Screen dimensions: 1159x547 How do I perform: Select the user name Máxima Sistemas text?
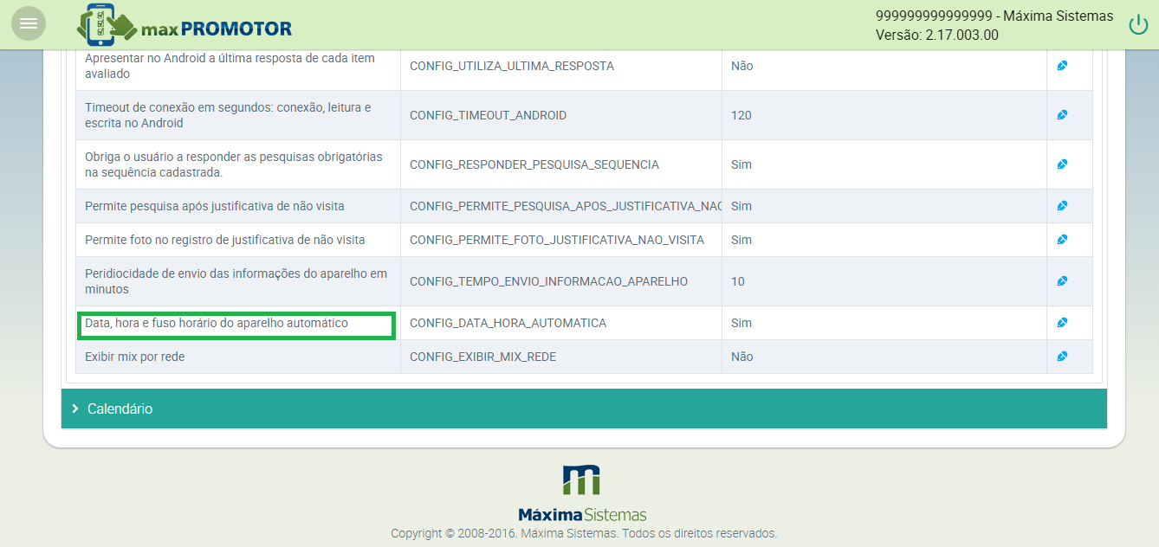point(1059,16)
